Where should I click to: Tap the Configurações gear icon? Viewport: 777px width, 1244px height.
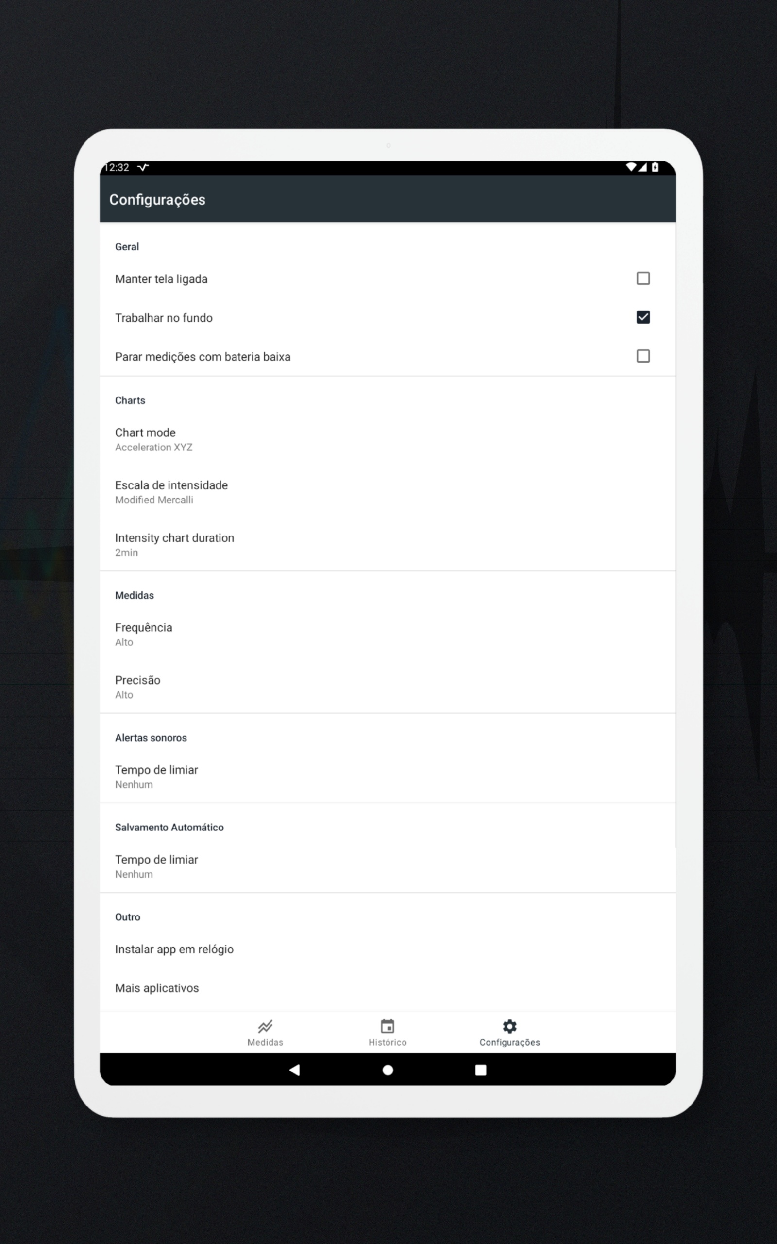pyautogui.click(x=509, y=1027)
